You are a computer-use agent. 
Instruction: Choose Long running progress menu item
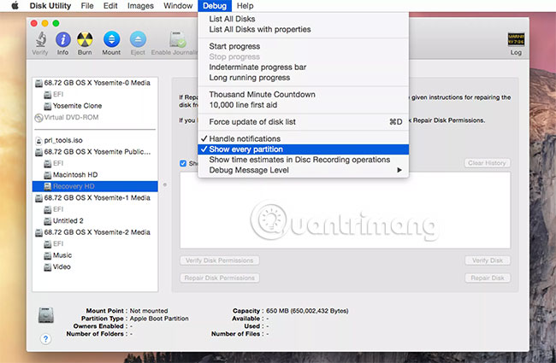(303, 78)
